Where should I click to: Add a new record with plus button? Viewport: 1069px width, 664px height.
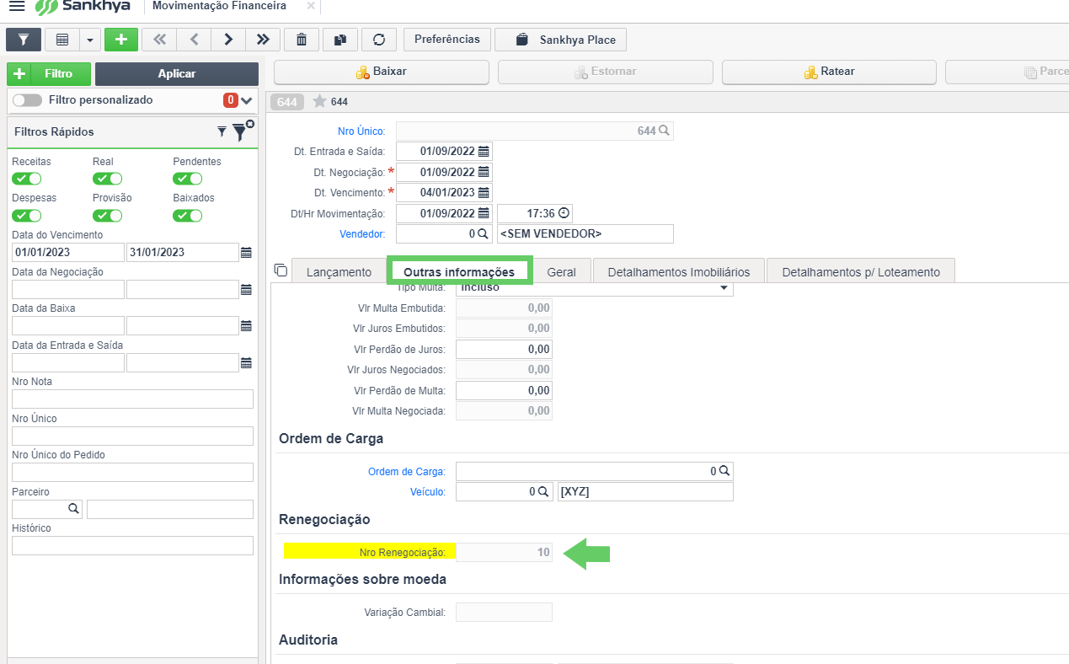(121, 40)
